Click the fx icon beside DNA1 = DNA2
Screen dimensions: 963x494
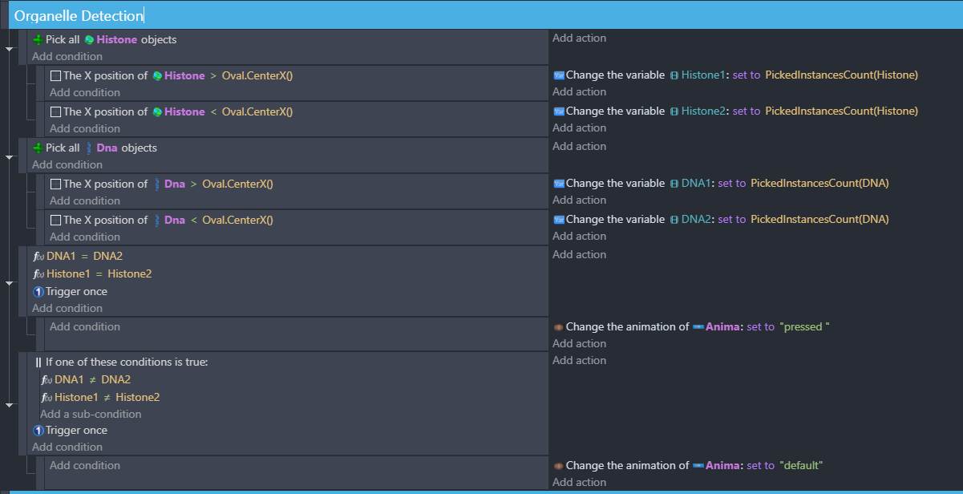coord(38,256)
